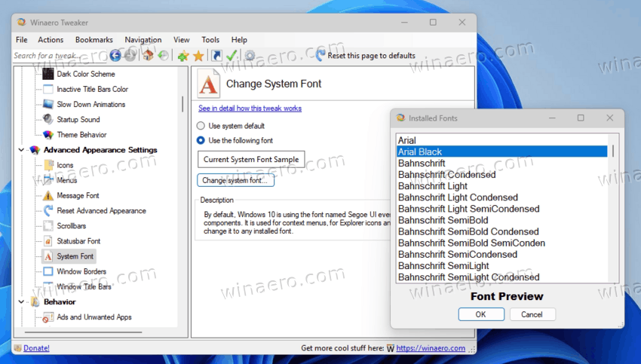Click the Donate! link
This screenshot has width=641, height=364.
tap(36, 348)
